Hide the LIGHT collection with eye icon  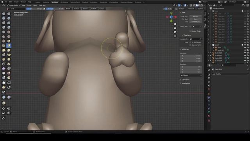(245, 45)
